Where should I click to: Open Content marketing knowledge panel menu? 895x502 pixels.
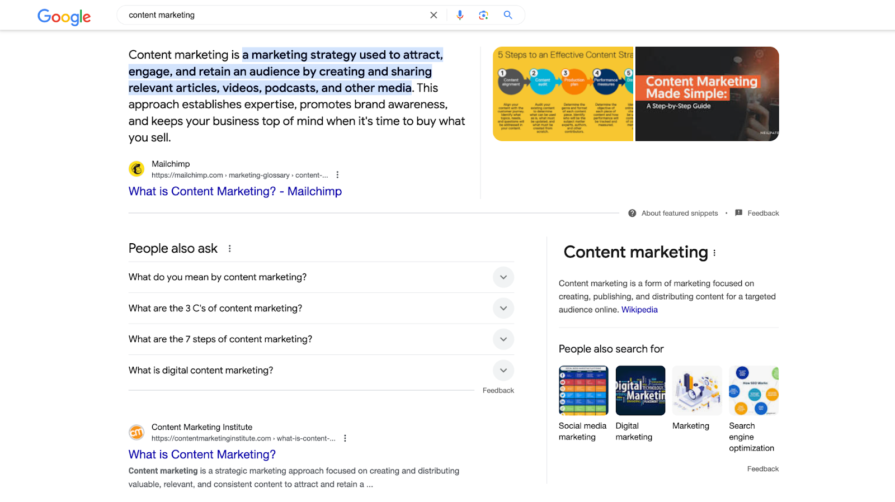pyautogui.click(x=714, y=253)
